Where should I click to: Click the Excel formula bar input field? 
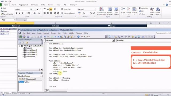pyautogui.click(x=99, y=20)
